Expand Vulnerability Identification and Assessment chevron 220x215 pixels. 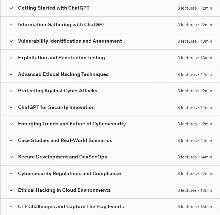click(x=11, y=41)
